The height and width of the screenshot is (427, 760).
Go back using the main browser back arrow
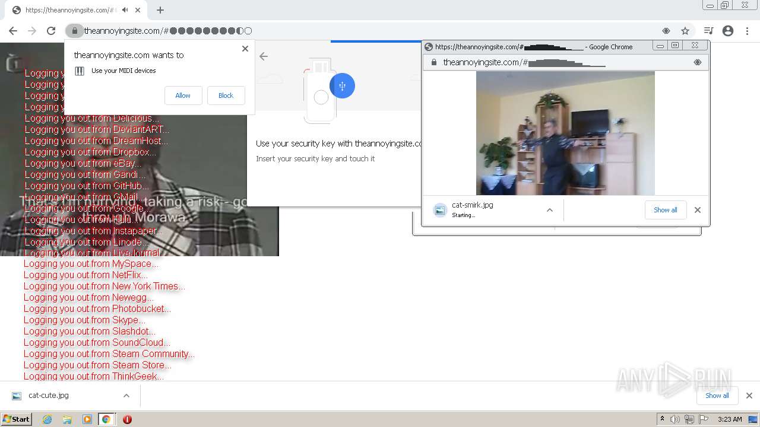tap(13, 31)
